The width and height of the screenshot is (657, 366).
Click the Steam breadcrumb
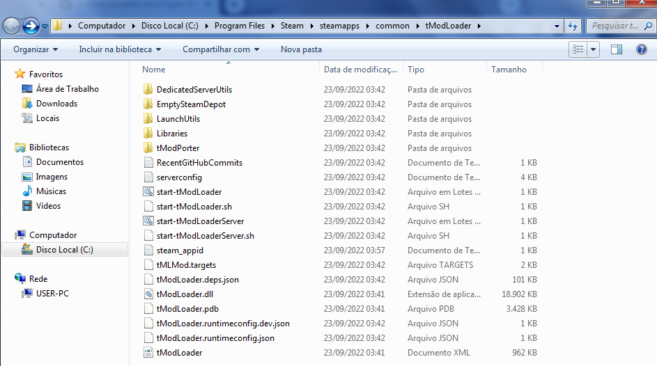(292, 26)
